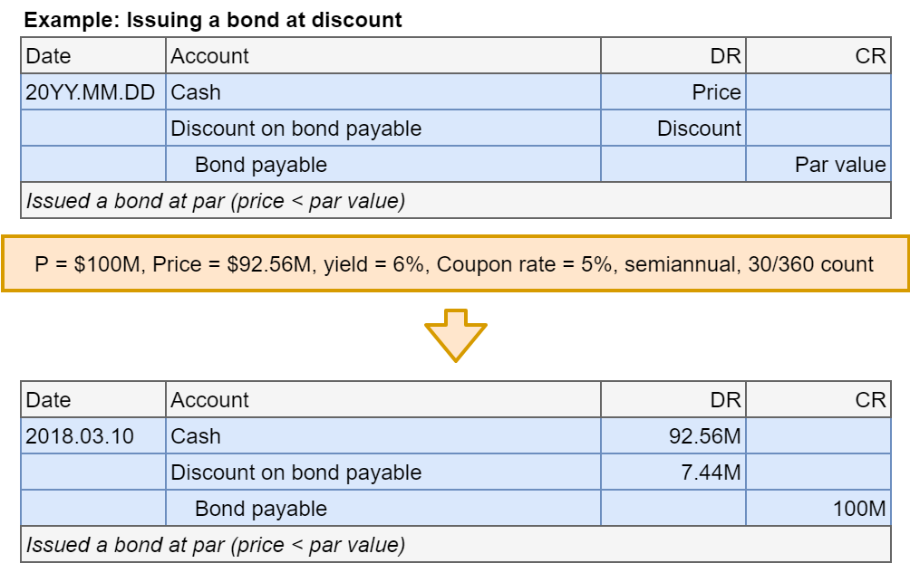Image resolution: width=910 pixels, height=563 pixels.
Task: Click the 'Account' header in the bottom table
Action: pos(382,400)
